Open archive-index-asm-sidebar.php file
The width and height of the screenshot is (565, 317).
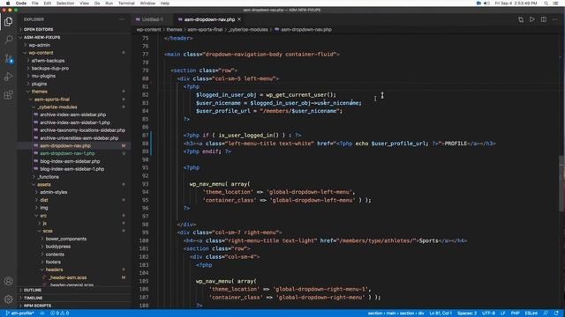pos(72,115)
